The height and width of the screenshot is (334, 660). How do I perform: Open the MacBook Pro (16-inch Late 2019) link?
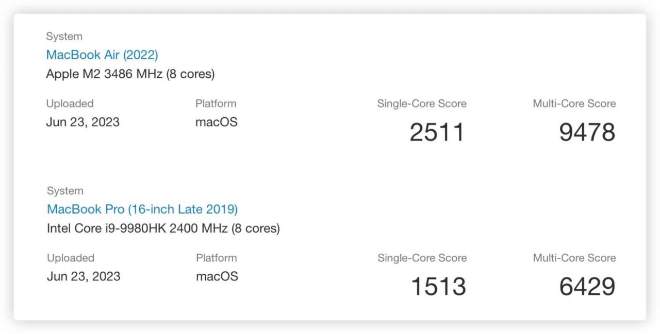[142, 209]
